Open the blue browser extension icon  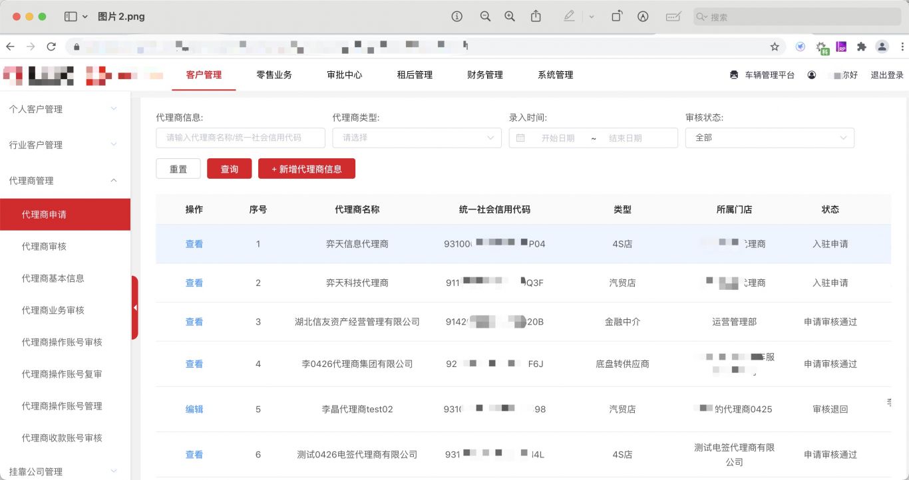[x=801, y=47]
